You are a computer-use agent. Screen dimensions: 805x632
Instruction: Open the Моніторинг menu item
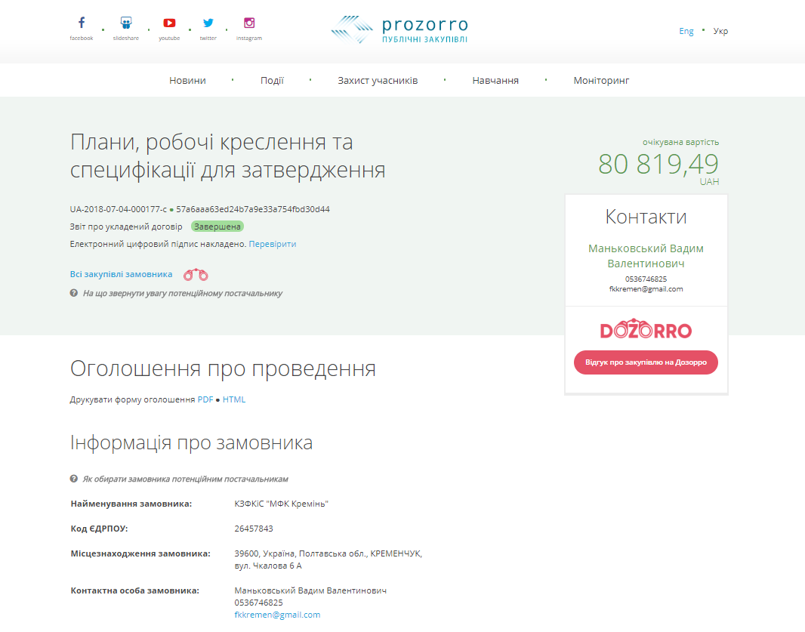(601, 80)
